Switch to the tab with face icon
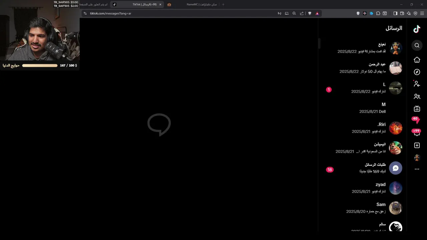The height and width of the screenshot is (240, 427). pos(169,4)
